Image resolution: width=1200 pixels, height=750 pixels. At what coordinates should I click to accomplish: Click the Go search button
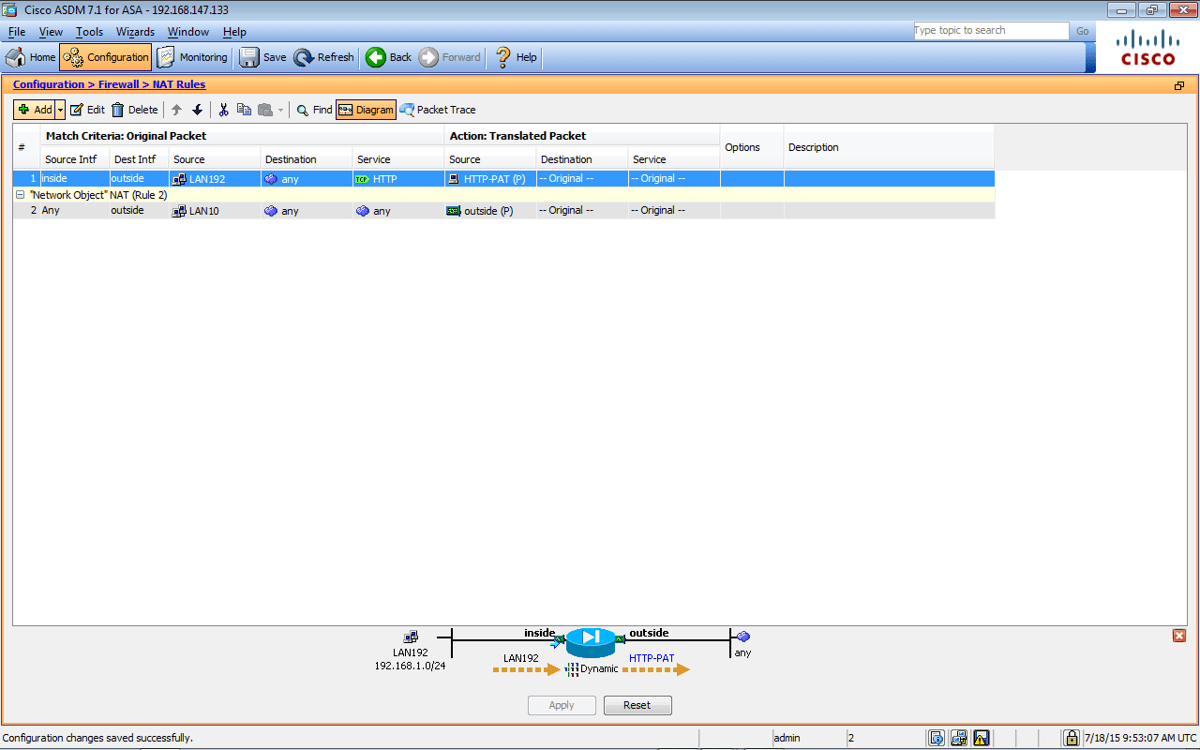click(1083, 31)
